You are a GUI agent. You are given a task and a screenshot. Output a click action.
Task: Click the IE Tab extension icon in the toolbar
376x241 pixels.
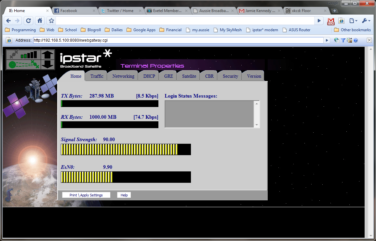click(342, 20)
